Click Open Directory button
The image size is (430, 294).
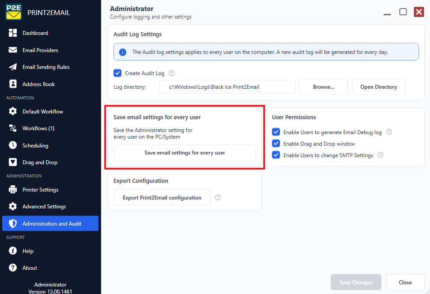[379, 87]
